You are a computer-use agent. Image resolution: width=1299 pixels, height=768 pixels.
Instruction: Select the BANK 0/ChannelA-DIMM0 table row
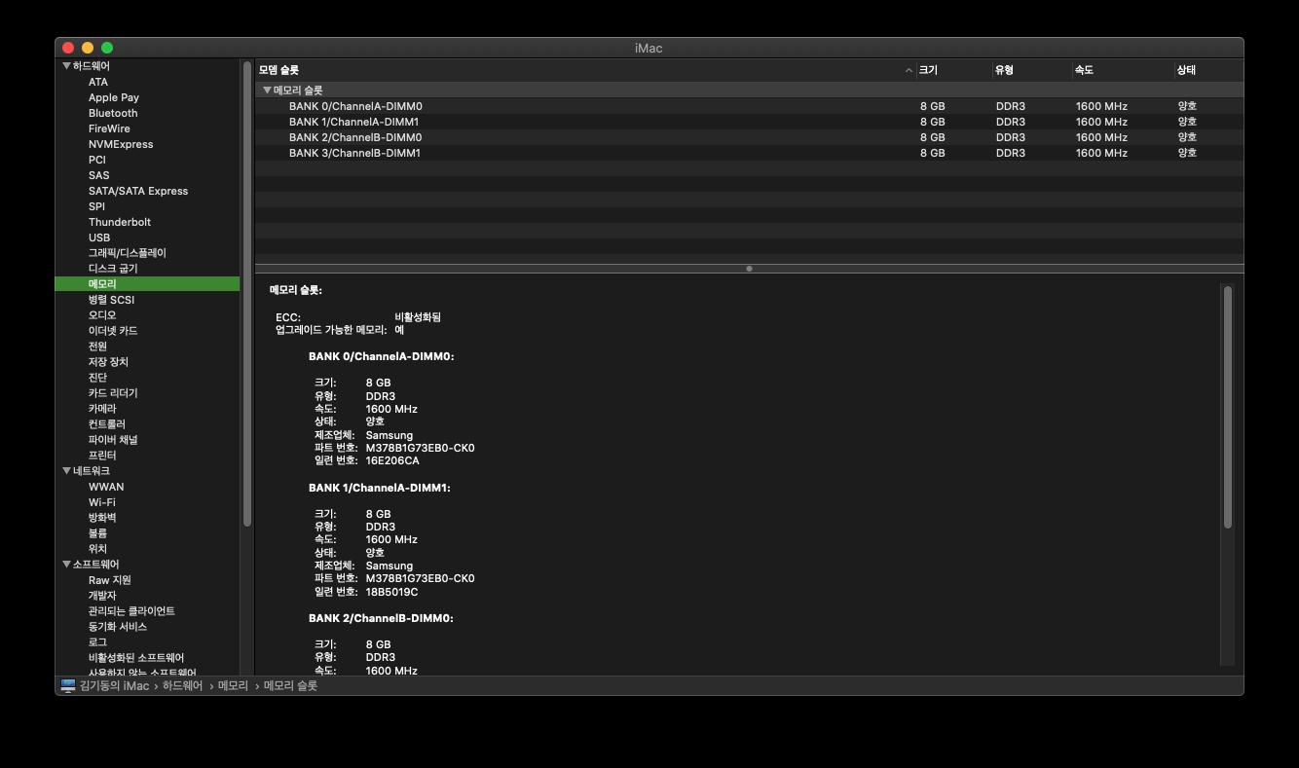click(749, 106)
